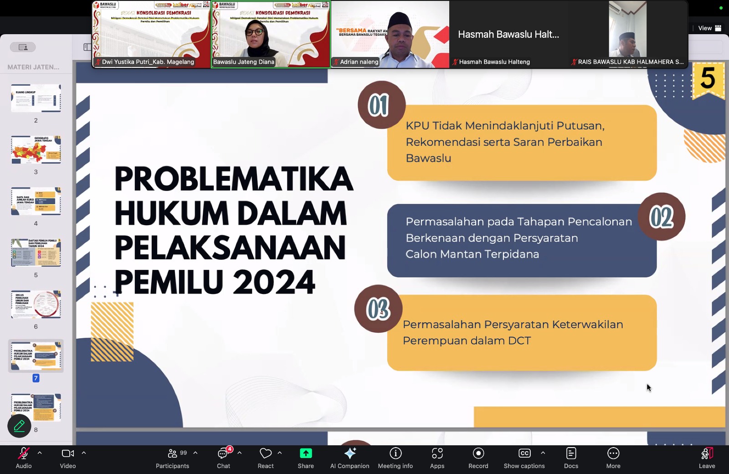Open Docs in the meeting toolbar
Screen dimensions: 729x474
(x=571, y=458)
